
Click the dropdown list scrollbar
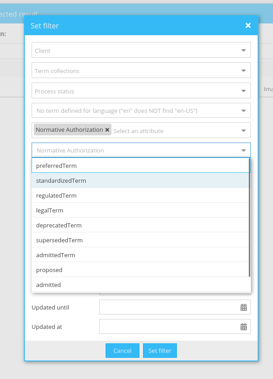[x=249, y=217]
